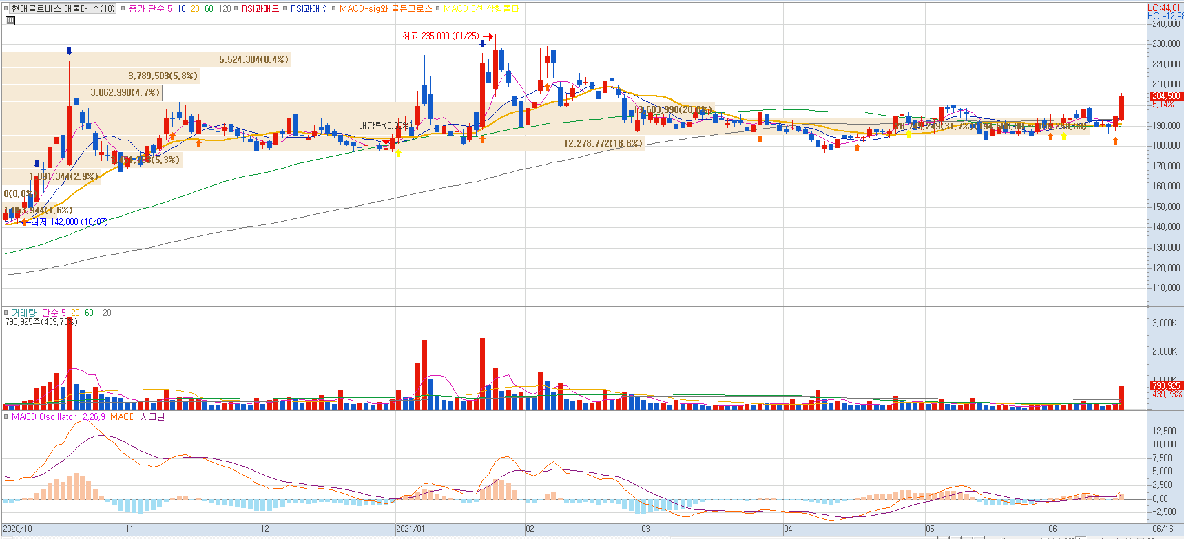1184x539 pixels.
Task: Click the square marker before MACD-sig와 골든크로스
Action: coord(334,9)
